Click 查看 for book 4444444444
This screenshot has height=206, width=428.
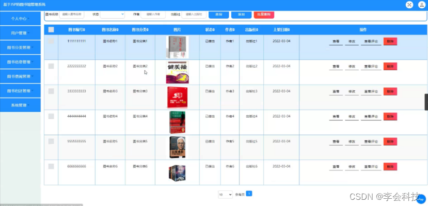336,117
